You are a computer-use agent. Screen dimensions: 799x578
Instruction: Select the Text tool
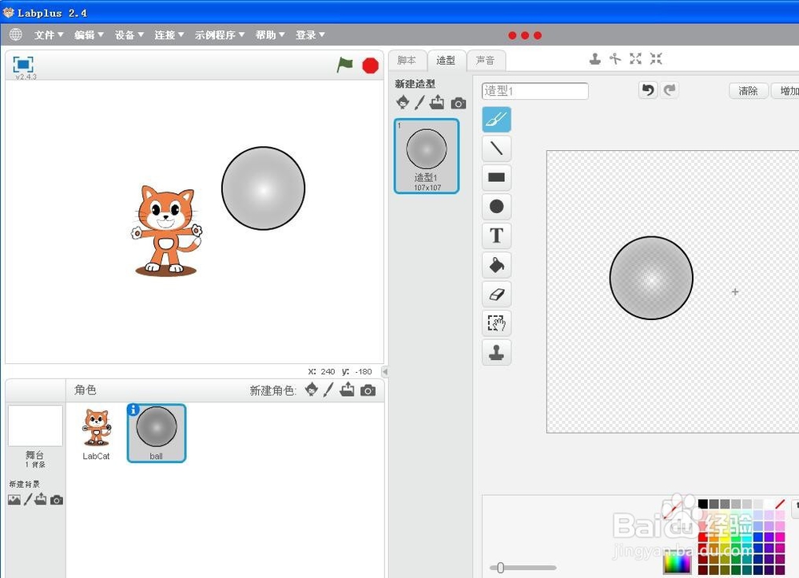click(496, 236)
